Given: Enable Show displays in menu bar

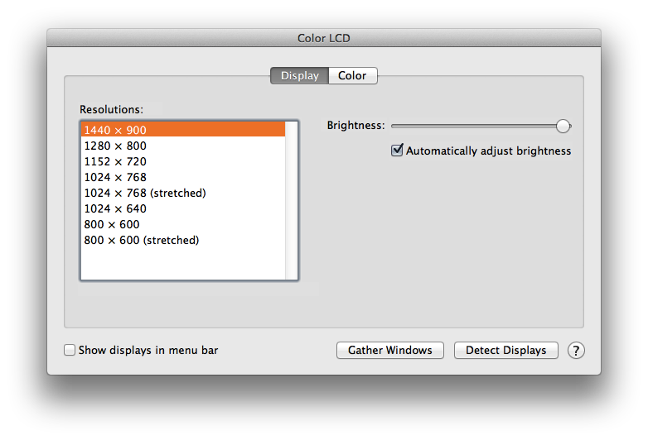Looking at the screenshot, I should coord(70,350).
